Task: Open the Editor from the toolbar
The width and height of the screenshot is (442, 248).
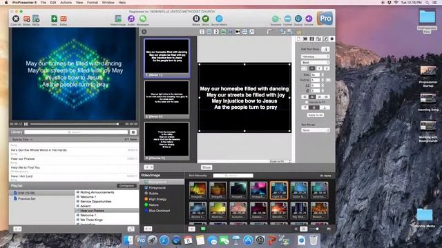Action: pos(64,19)
